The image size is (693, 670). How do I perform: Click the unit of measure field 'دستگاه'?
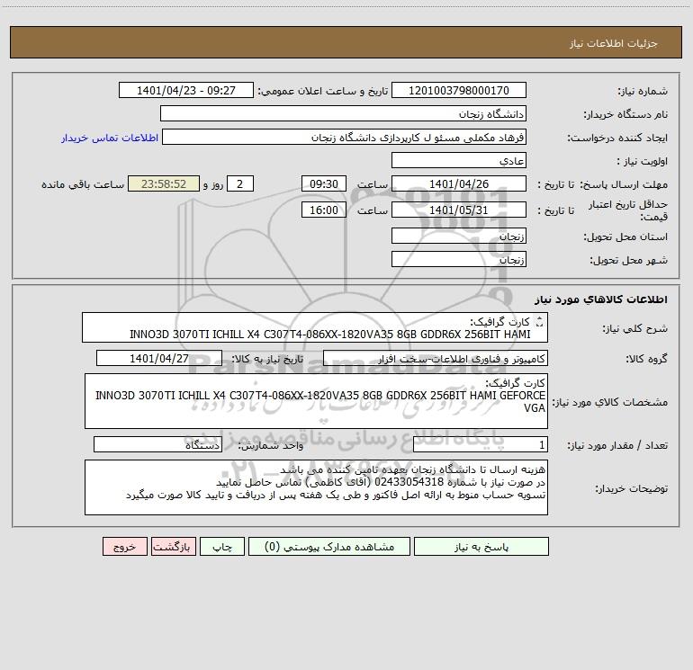(x=157, y=445)
